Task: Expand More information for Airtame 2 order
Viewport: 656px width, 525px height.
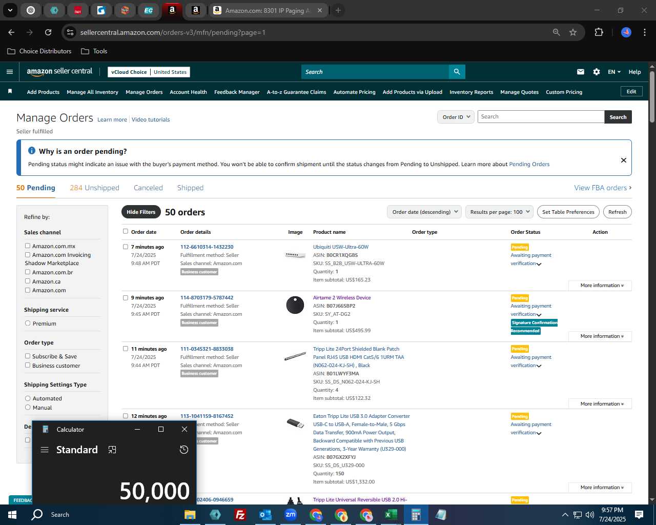Action: 600,336
